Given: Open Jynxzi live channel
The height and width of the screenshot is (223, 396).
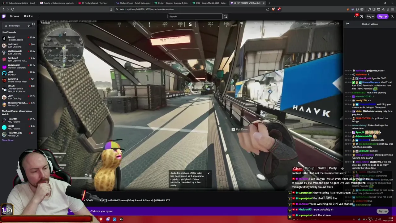Looking at the screenshot, I should [19, 38].
